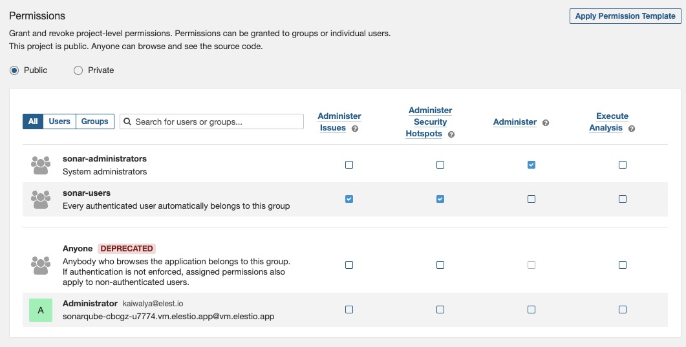Screen dimensions: 686x347
Task: Click the sonar-administrators group icon
Action: pyautogui.click(x=41, y=165)
